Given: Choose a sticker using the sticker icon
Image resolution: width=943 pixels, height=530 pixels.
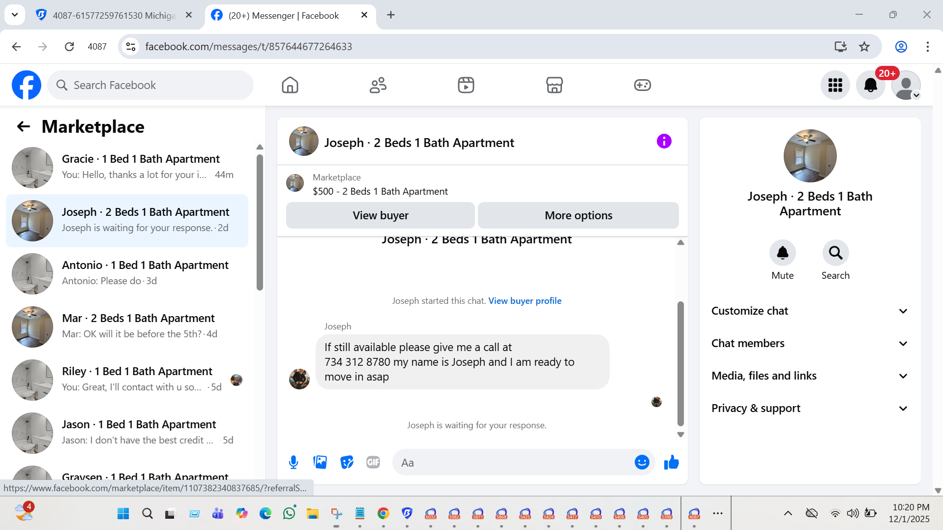Looking at the screenshot, I should click(x=347, y=462).
